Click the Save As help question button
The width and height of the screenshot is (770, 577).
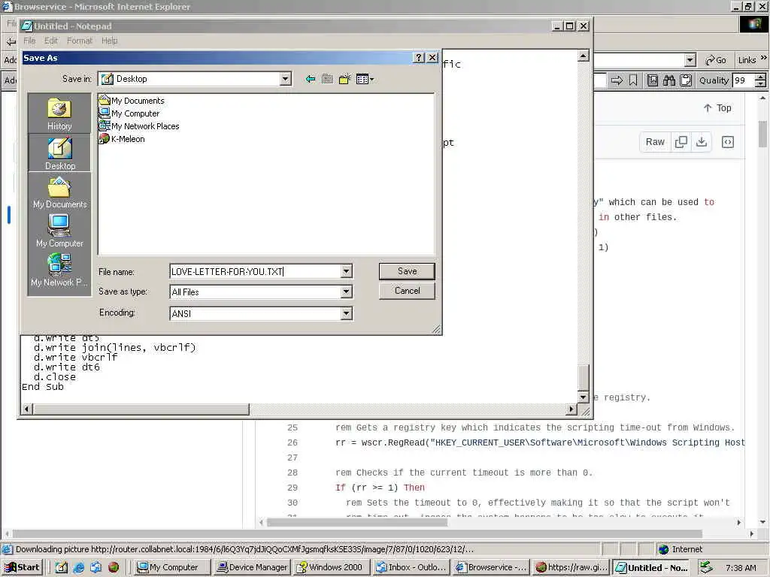(x=419, y=58)
